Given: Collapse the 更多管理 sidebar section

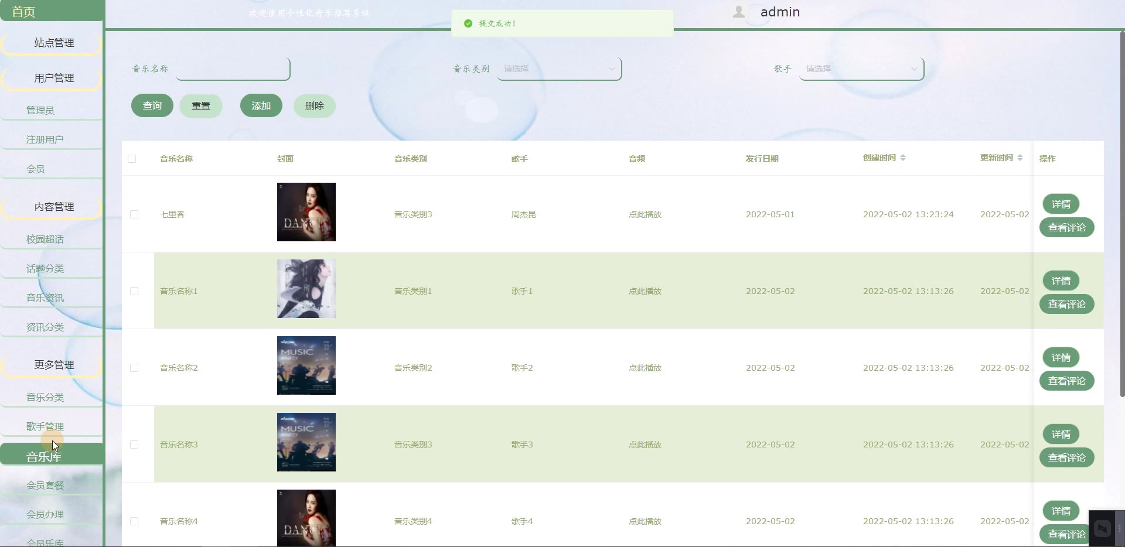Looking at the screenshot, I should click(52, 365).
